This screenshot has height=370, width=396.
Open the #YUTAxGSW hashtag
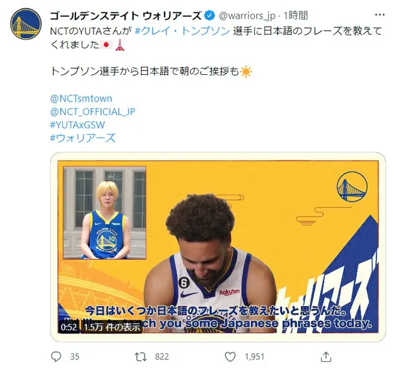tap(77, 124)
